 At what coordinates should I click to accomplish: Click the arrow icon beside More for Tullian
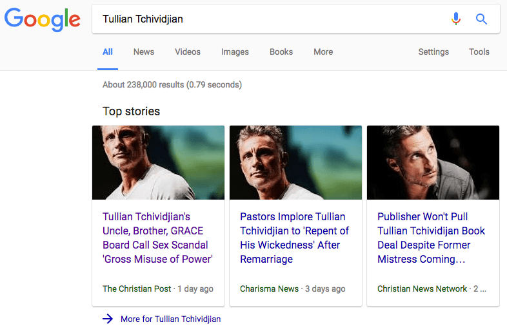tap(108, 319)
